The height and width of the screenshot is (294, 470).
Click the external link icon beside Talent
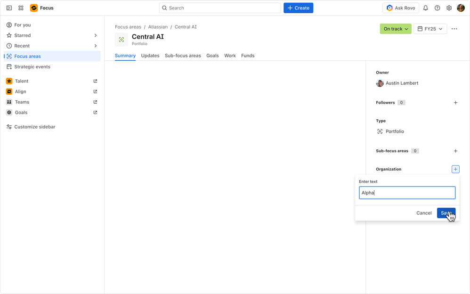[x=95, y=82]
